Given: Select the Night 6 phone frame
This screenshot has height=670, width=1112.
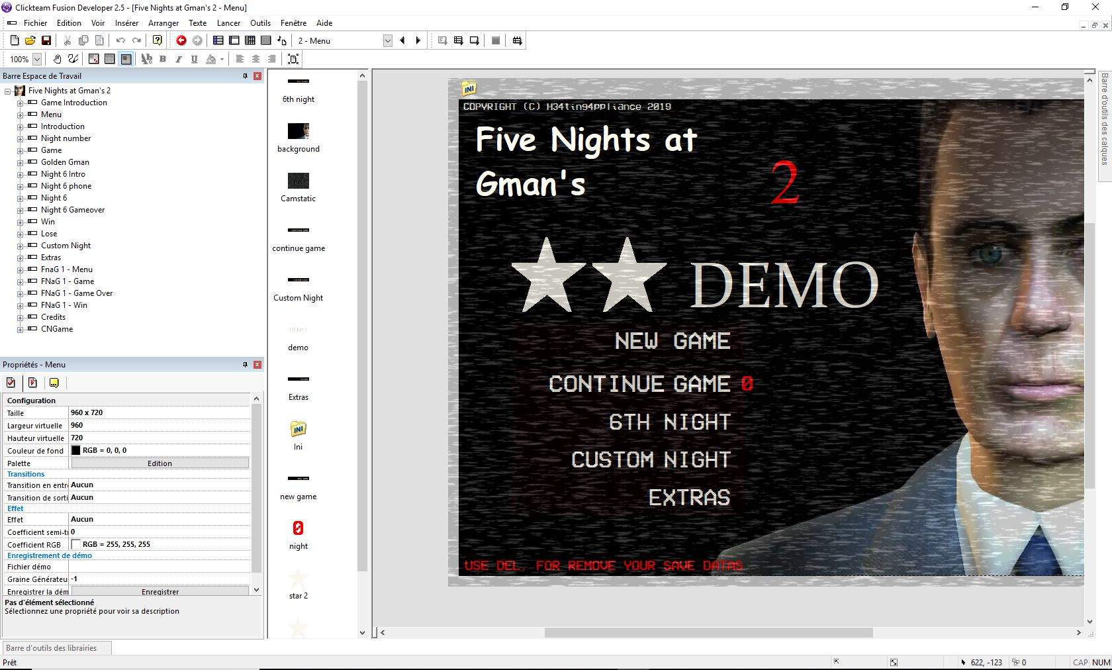Looking at the screenshot, I should (x=66, y=186).
